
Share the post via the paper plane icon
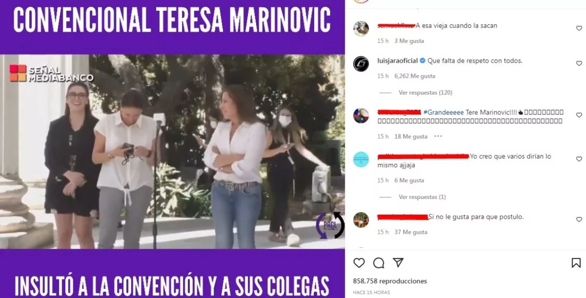coord(398,263)
